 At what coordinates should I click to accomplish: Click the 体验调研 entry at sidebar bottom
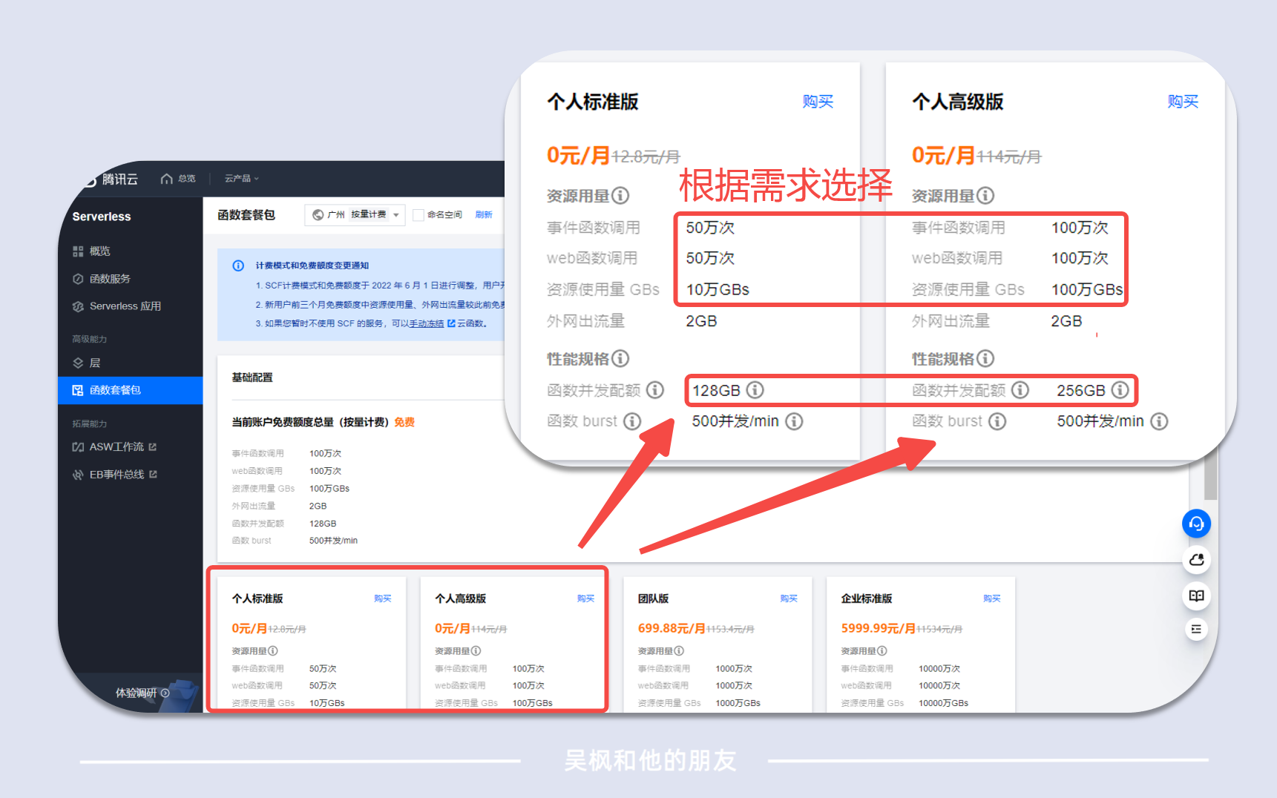[x=142, y=693]
